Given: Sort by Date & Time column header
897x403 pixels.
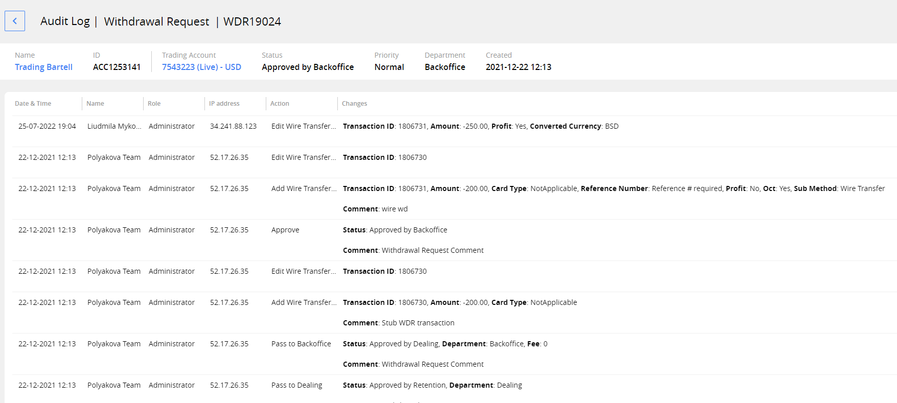Looking at the screenshot, I should 33,104.
